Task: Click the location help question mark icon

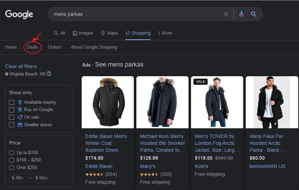Action: click(49, 74)
